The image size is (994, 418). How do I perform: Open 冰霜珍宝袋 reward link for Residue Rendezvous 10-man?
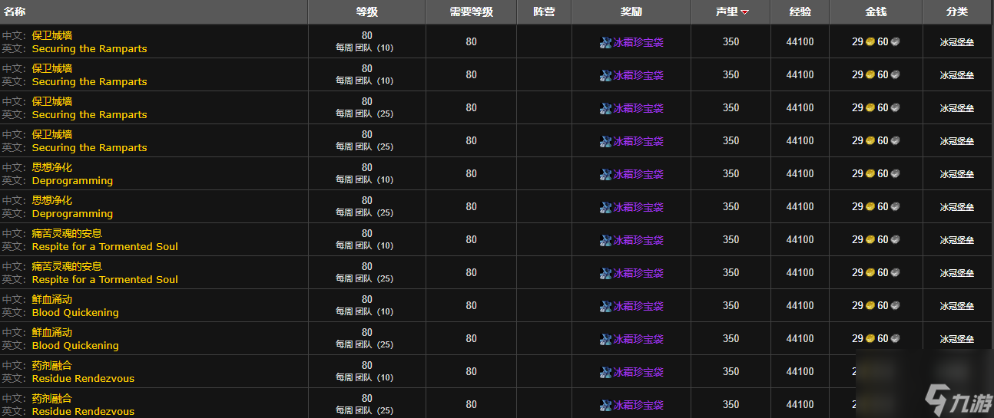click(x=638, y=372)
